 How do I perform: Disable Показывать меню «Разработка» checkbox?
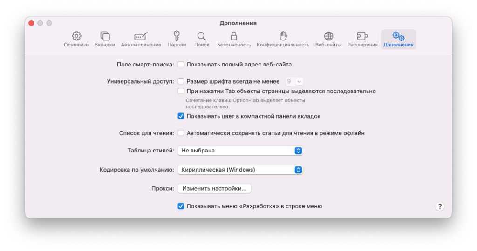coord(181,206)
